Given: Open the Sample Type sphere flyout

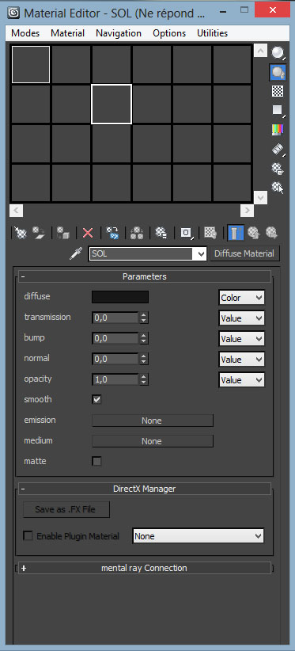Looking at the screenshot, I should (x=278, y=53).
